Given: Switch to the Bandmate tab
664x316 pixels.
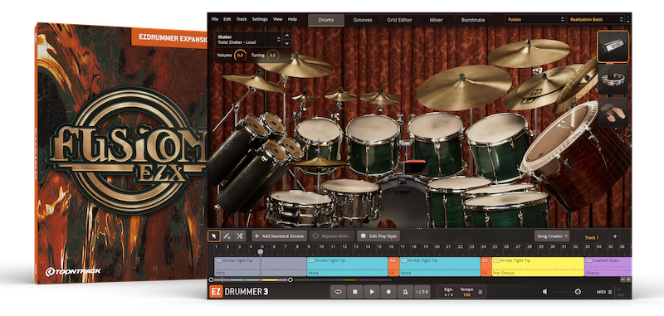Looking at the screenshot, I should [x=473, y=20].
